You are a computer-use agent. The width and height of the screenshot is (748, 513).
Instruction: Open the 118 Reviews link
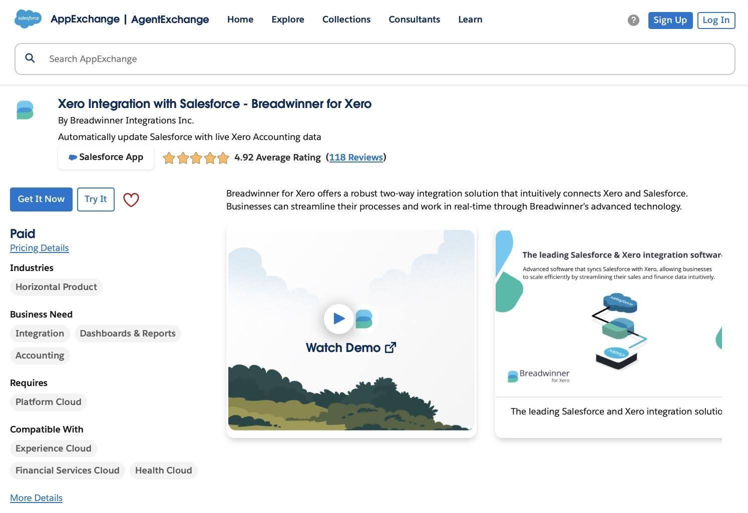click(355, 157)
